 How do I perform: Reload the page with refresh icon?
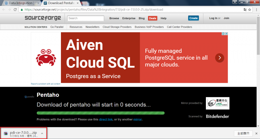(15, 10)
